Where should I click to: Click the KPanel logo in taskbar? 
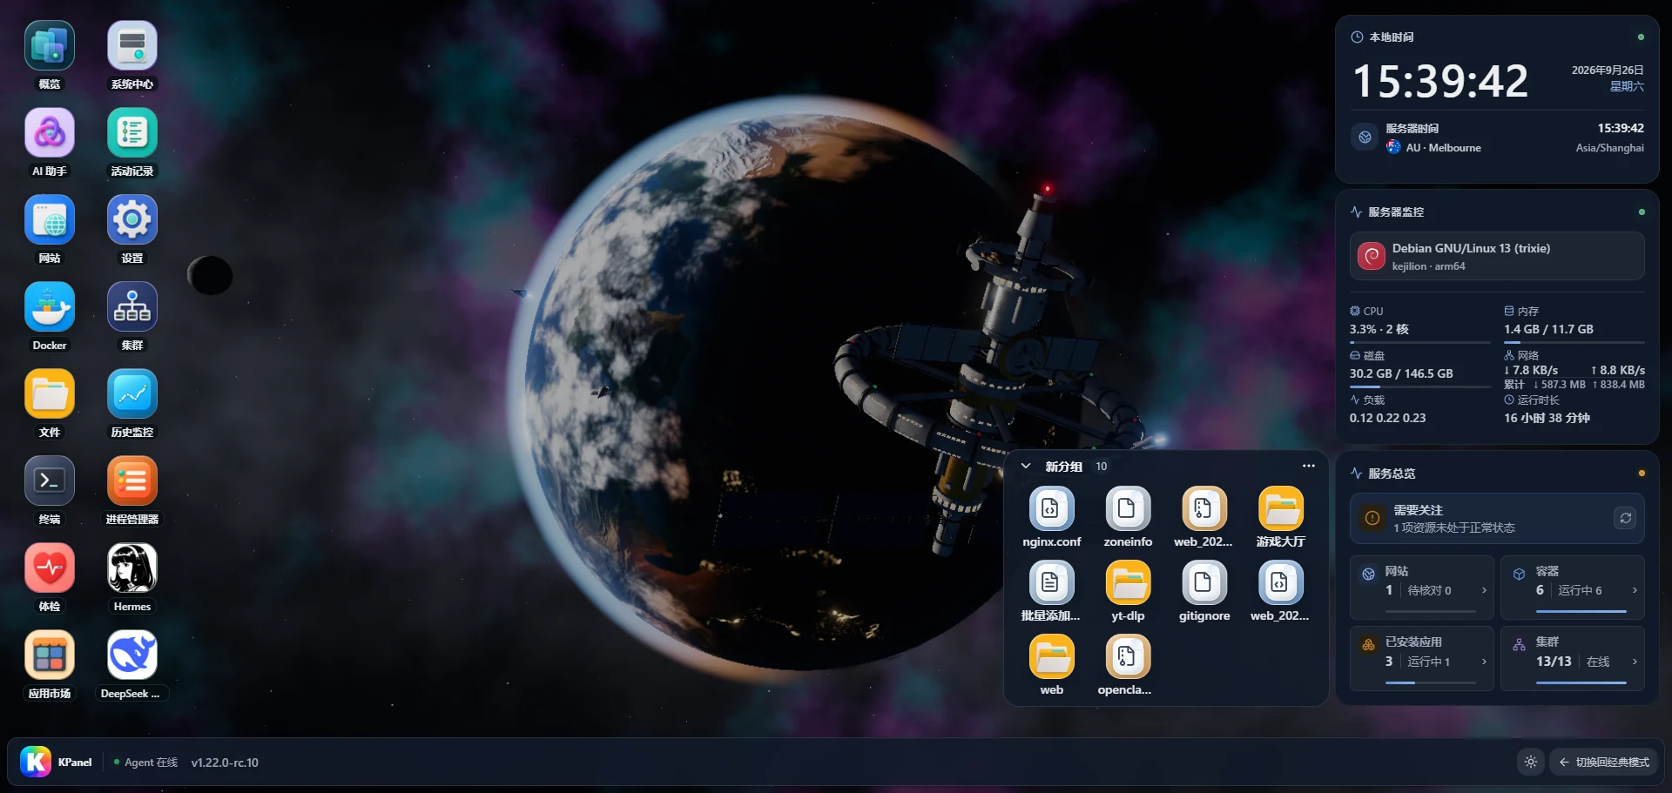click(x=36, y=762)
